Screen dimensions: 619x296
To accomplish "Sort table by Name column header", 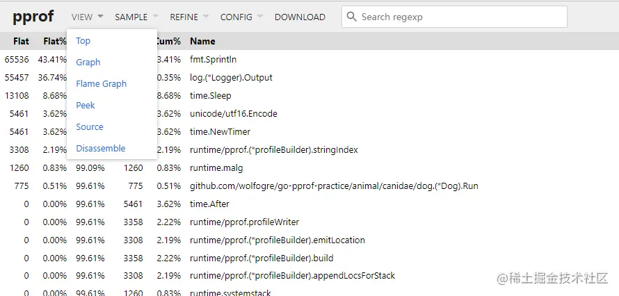I will (x=202, y=42).
